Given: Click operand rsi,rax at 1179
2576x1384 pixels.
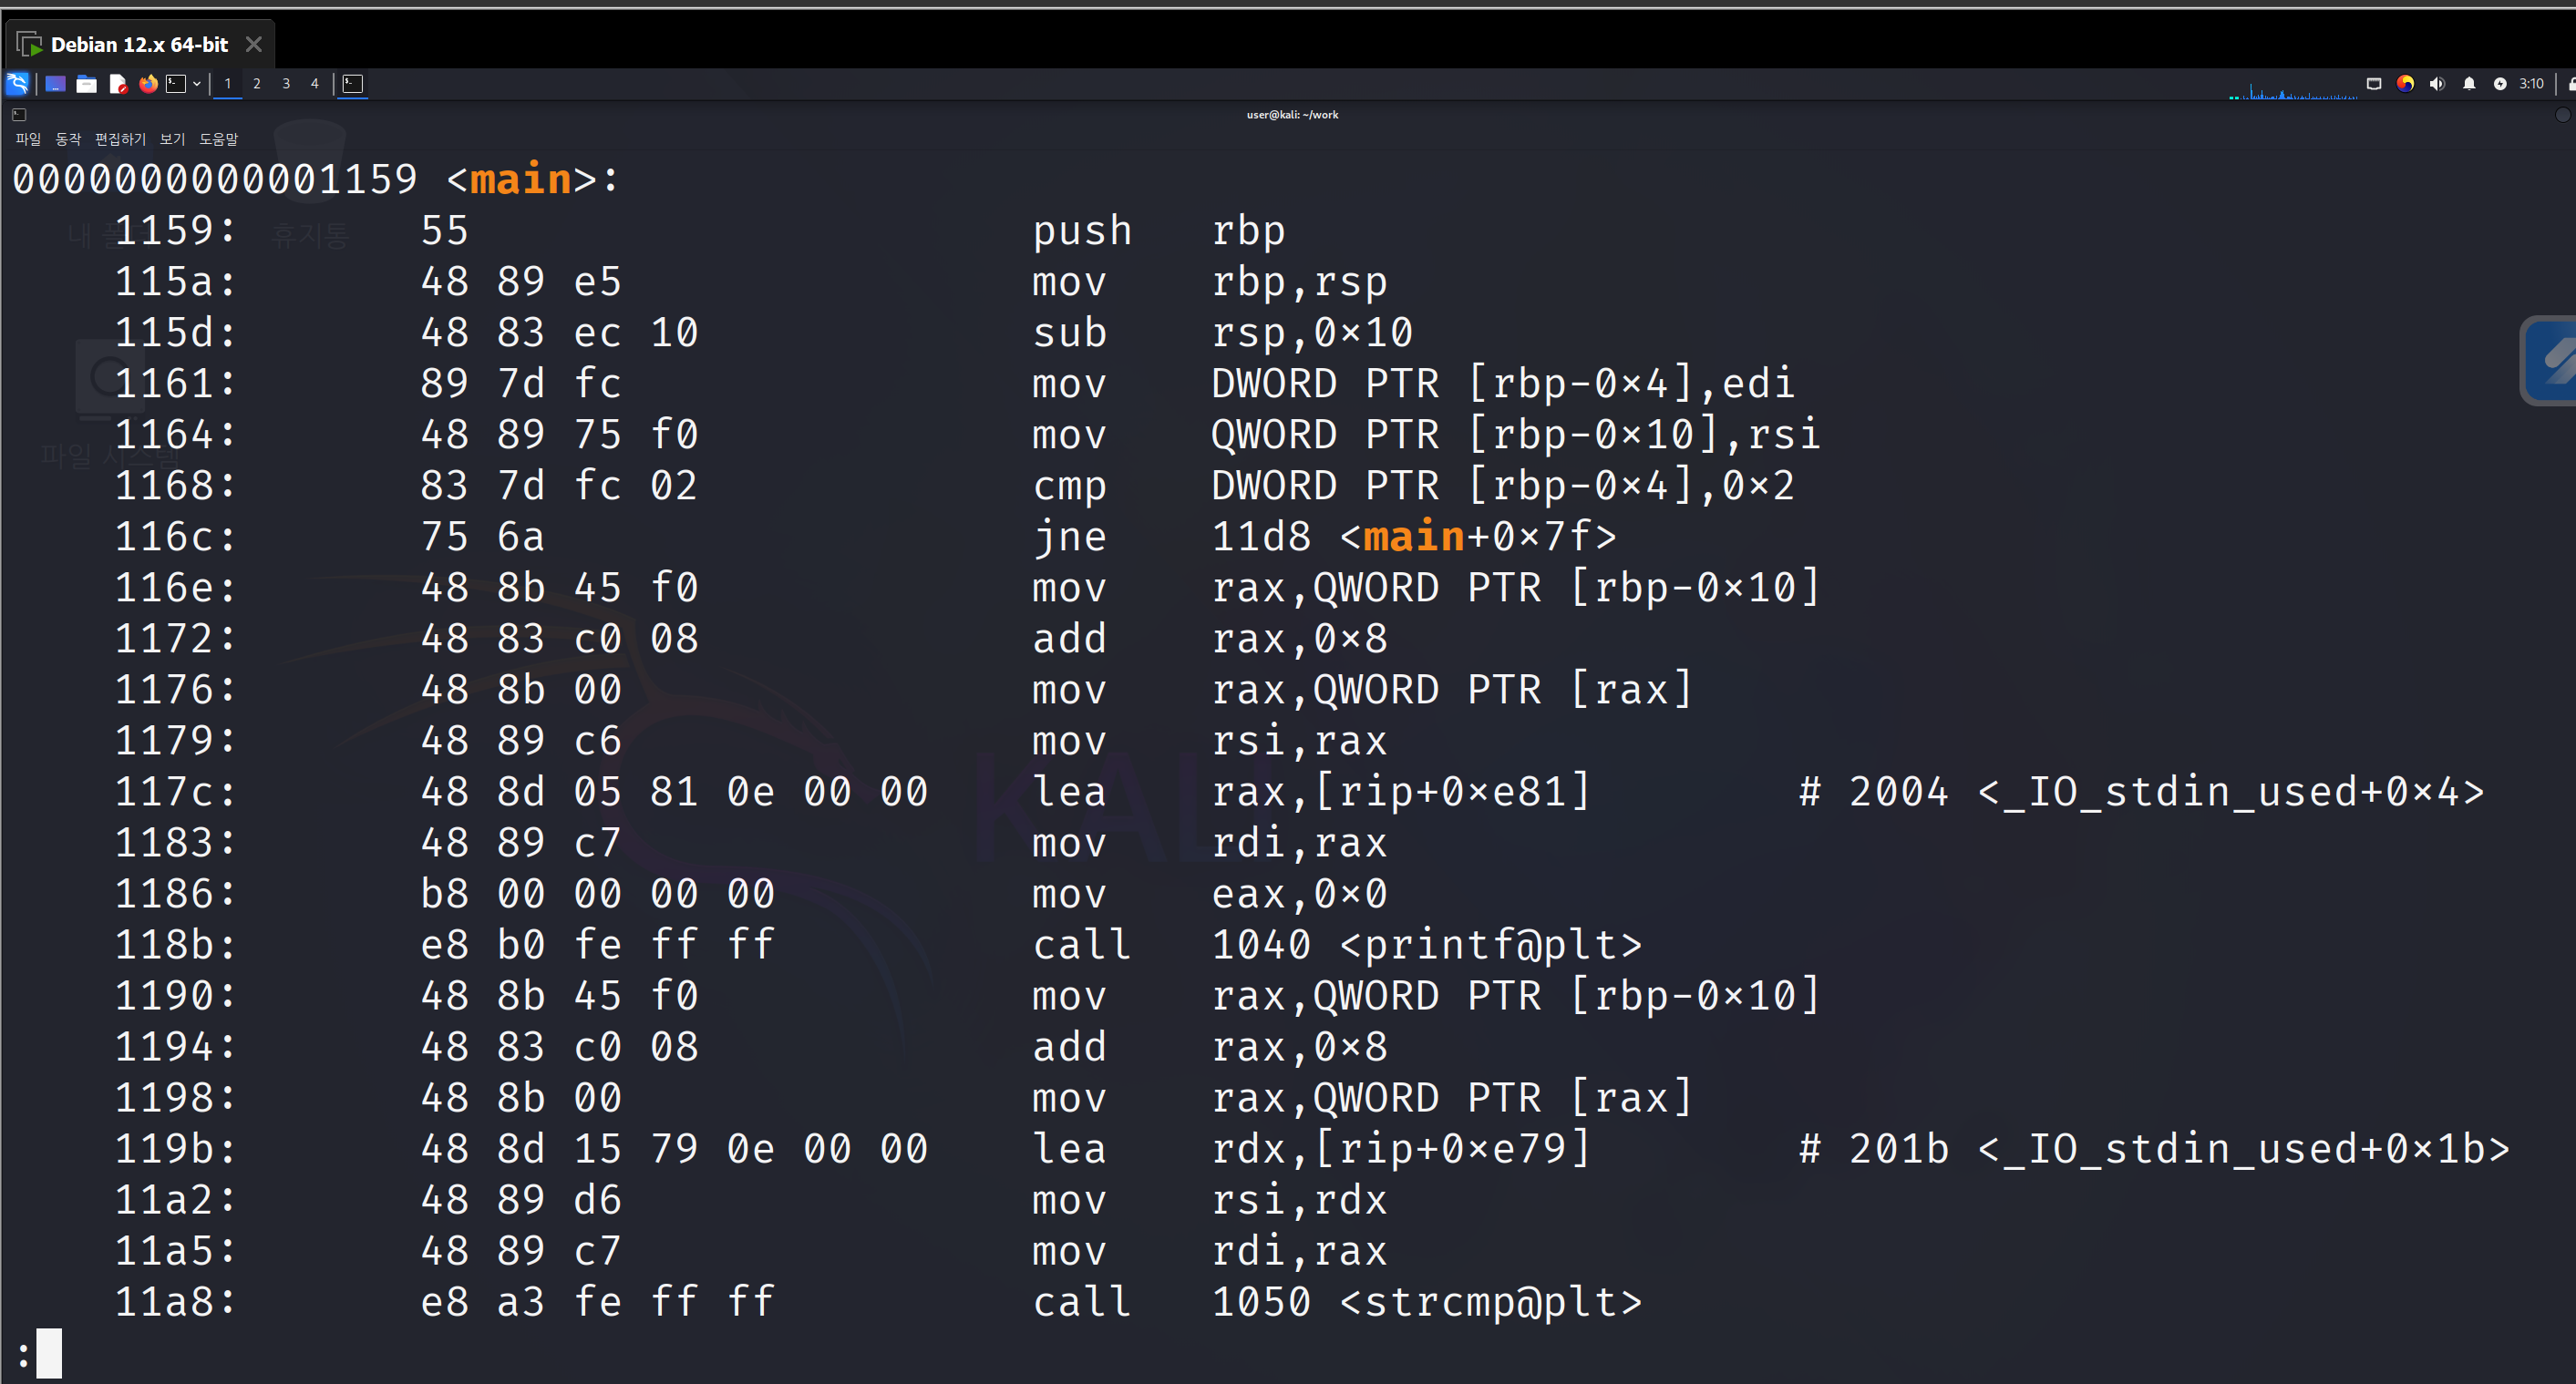Looking at the screenshot, I should [x=1299, y=742].
